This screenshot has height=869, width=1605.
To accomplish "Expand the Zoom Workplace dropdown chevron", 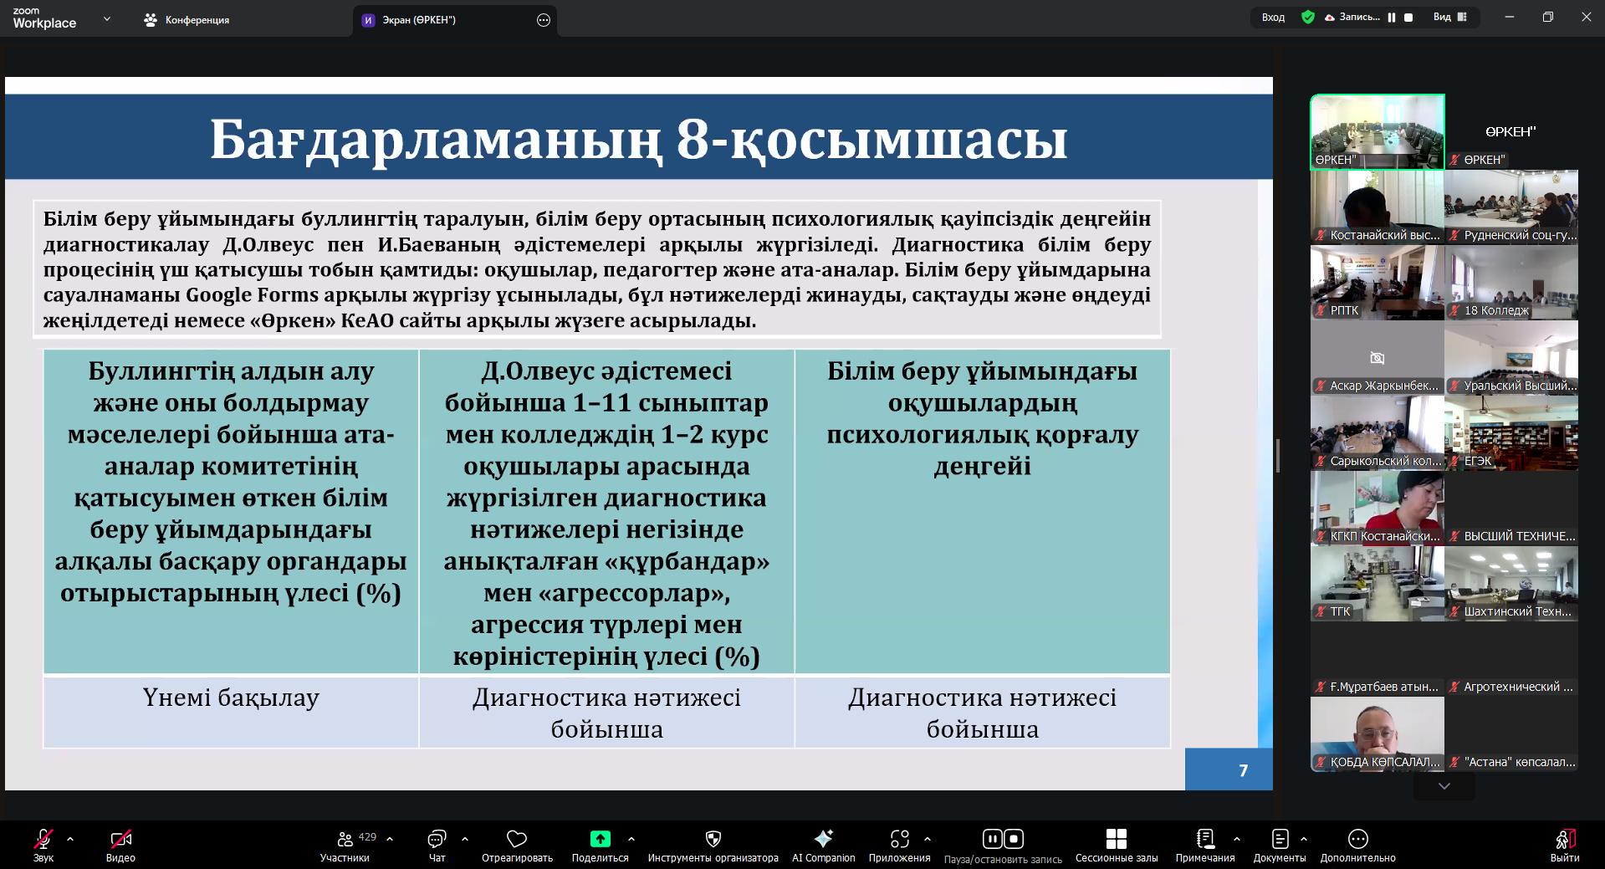I will [106, 18].
